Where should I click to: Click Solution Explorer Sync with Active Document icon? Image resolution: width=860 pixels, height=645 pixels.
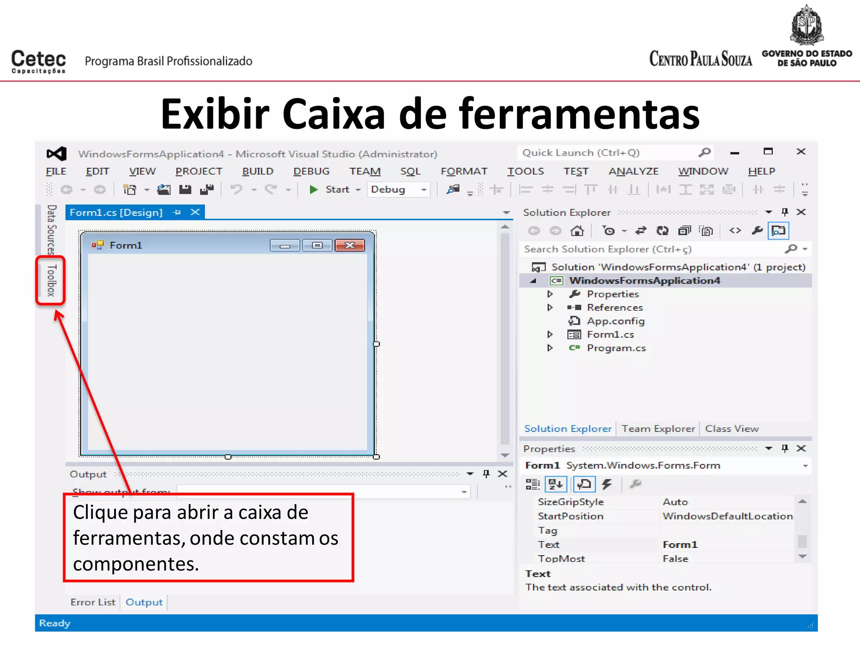[641, 231]
